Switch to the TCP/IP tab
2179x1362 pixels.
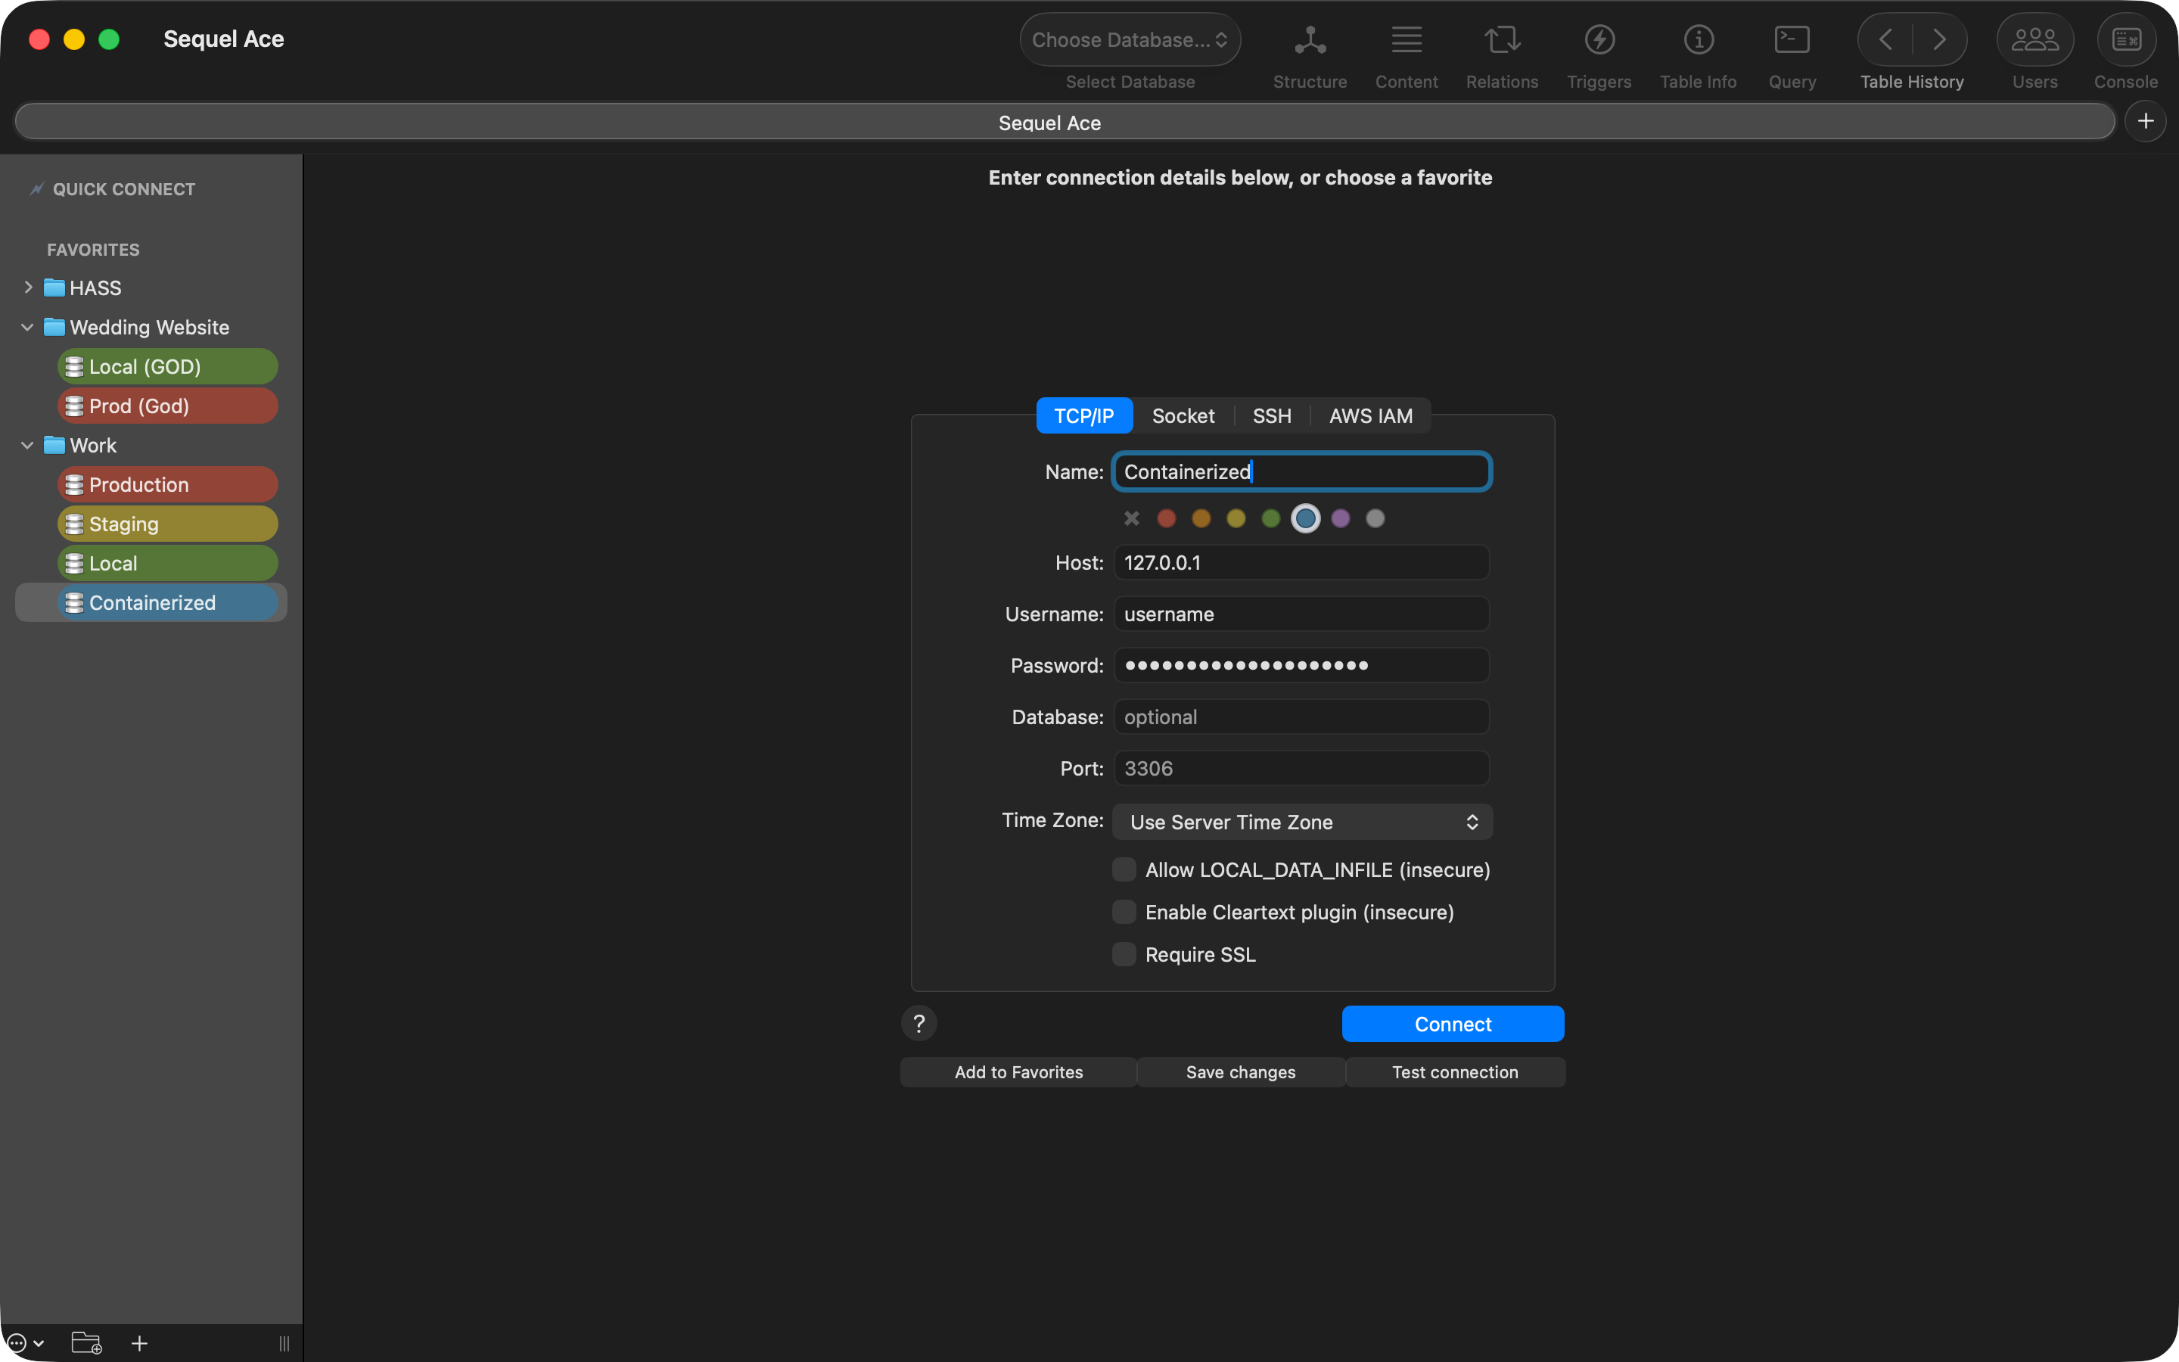tap(1084, 415)
